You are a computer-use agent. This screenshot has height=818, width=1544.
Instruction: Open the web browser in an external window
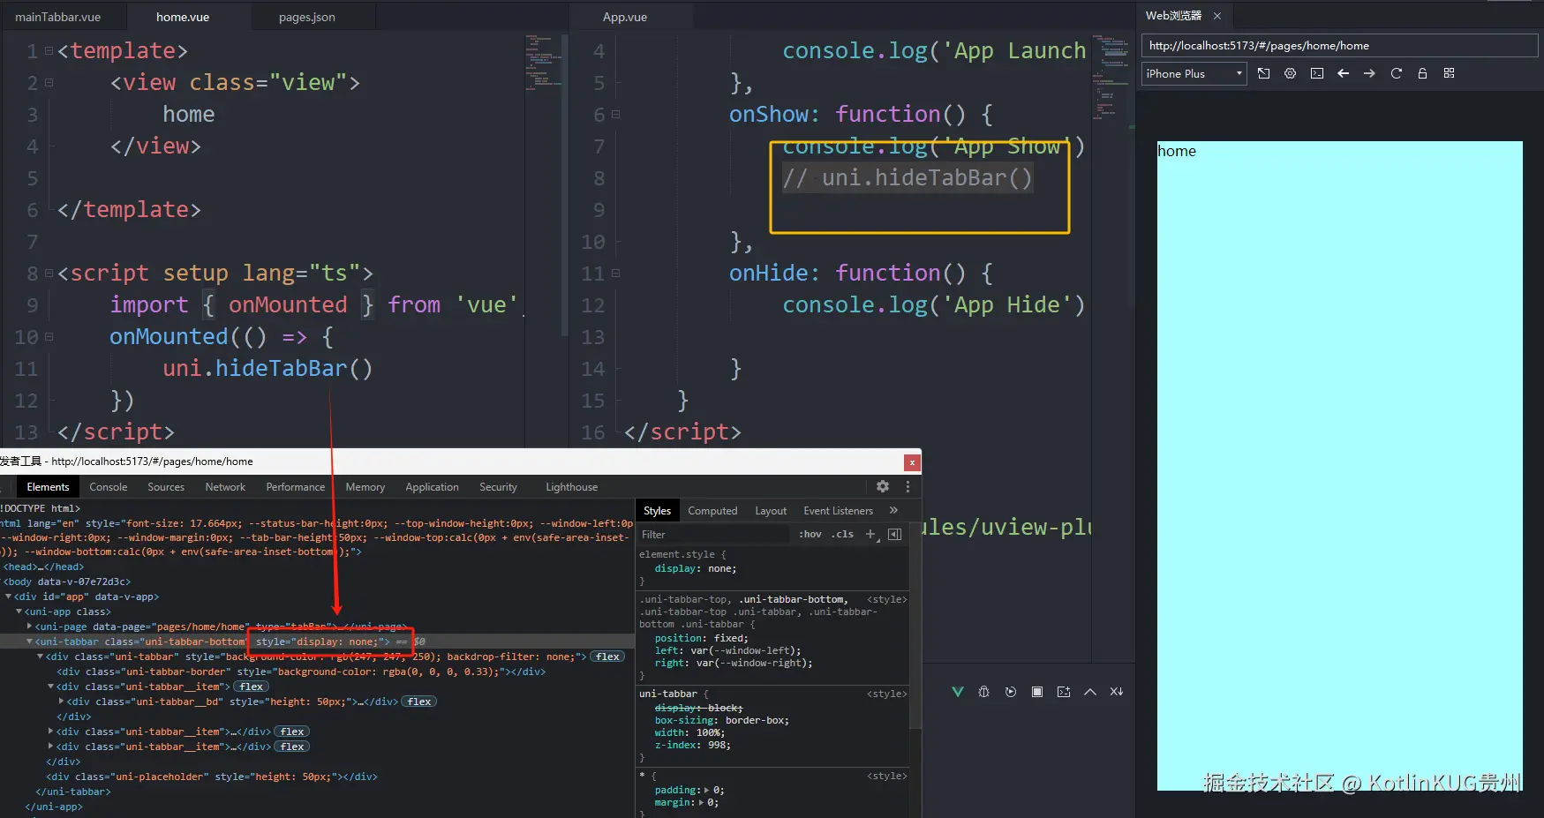1264,73
